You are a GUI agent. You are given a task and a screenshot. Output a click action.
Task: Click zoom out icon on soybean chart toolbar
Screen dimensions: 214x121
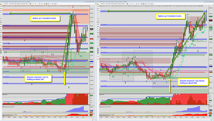[134, 4]
